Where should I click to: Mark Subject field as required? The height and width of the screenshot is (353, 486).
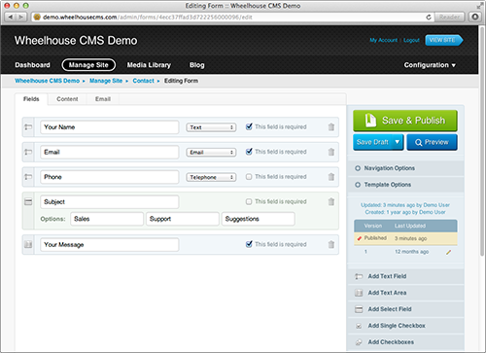tap(249, 201)
